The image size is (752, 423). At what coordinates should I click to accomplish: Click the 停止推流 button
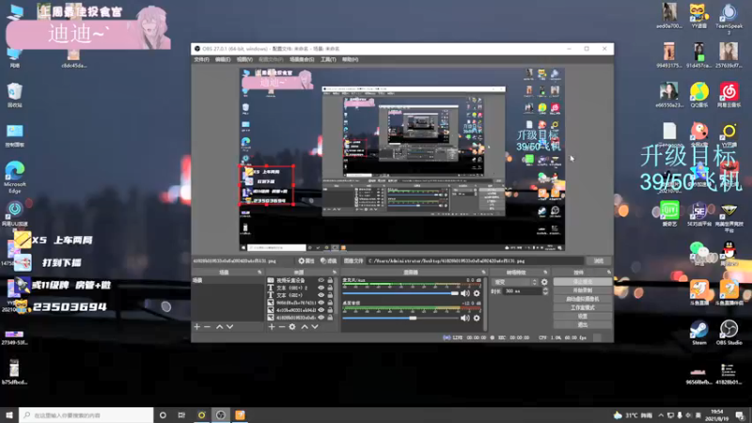[x=583, y=282]
